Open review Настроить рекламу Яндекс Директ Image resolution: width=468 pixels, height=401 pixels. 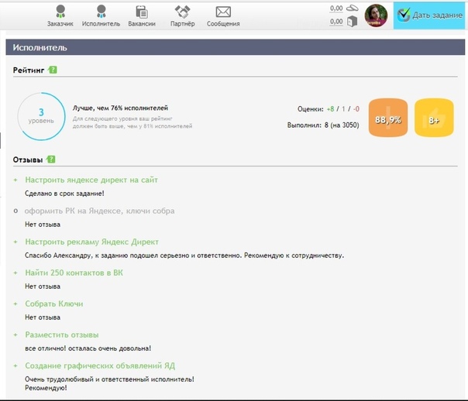coord(91,242)
